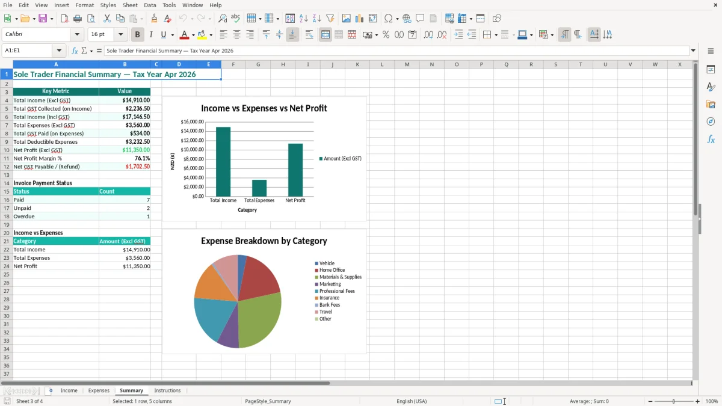This screenshot has width=722, height=406.
Task: Sort descending Z to A
Action: click(x=316, y=19)
